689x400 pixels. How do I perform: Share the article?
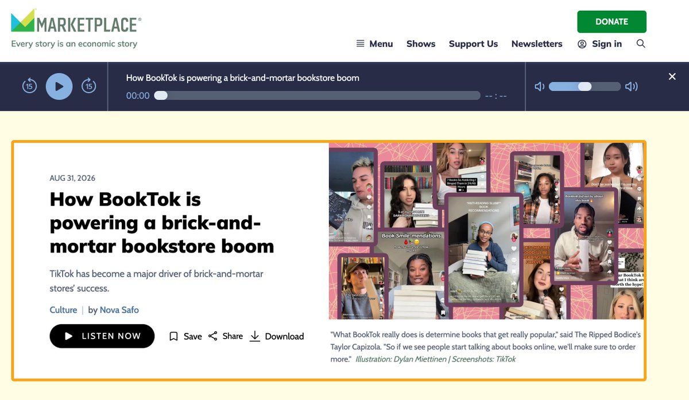point(225,336)
